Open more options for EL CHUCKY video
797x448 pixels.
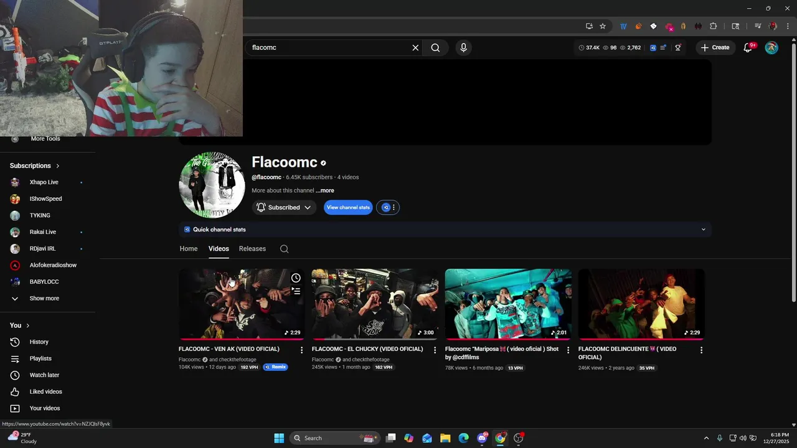pos(435,350)
